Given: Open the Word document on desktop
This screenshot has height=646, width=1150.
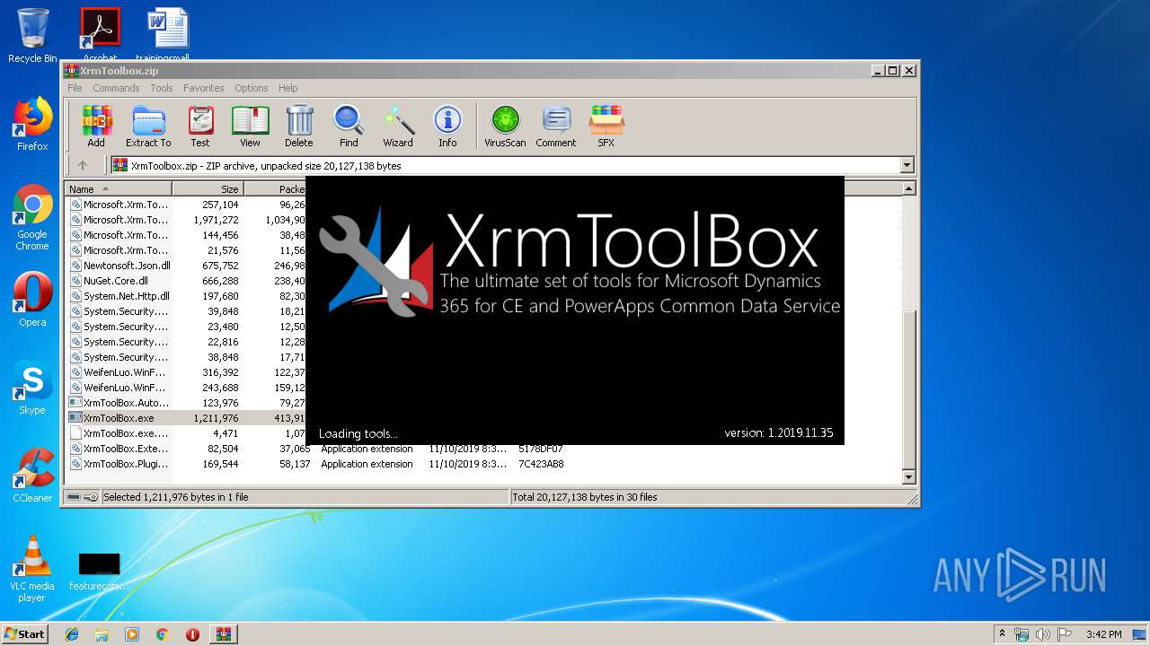Looking at the screenshot, I should [x=168, y=33].
